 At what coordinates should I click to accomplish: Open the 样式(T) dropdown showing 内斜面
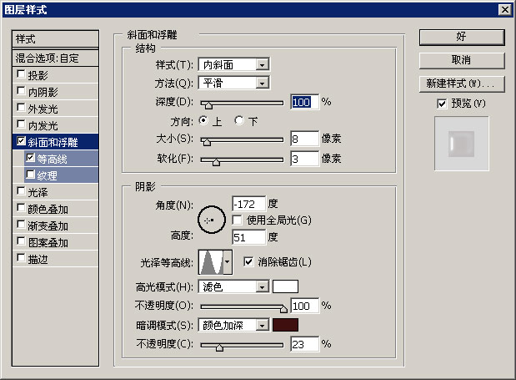(233, 64)
